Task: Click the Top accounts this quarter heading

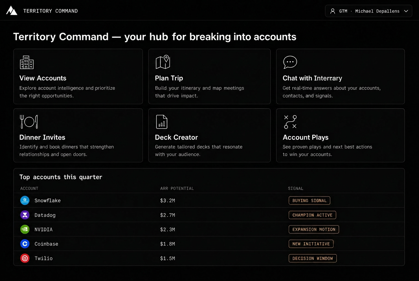Action: point(61,177)
